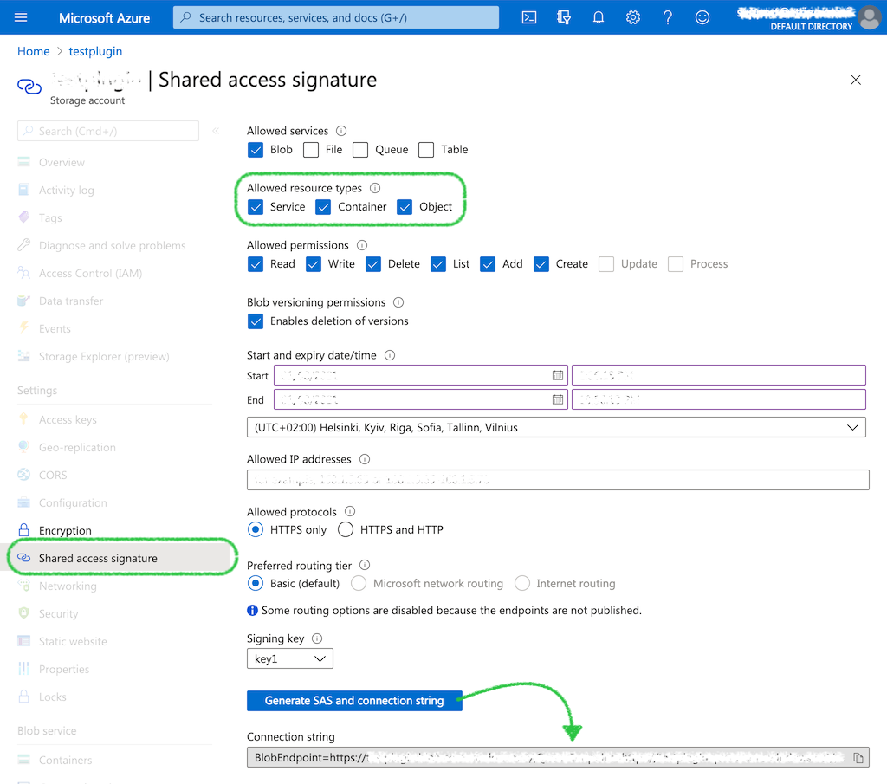Viewport: 887px width, 784px height.
Task: Open Encryption in the settings menu
Action: (65, 530)
